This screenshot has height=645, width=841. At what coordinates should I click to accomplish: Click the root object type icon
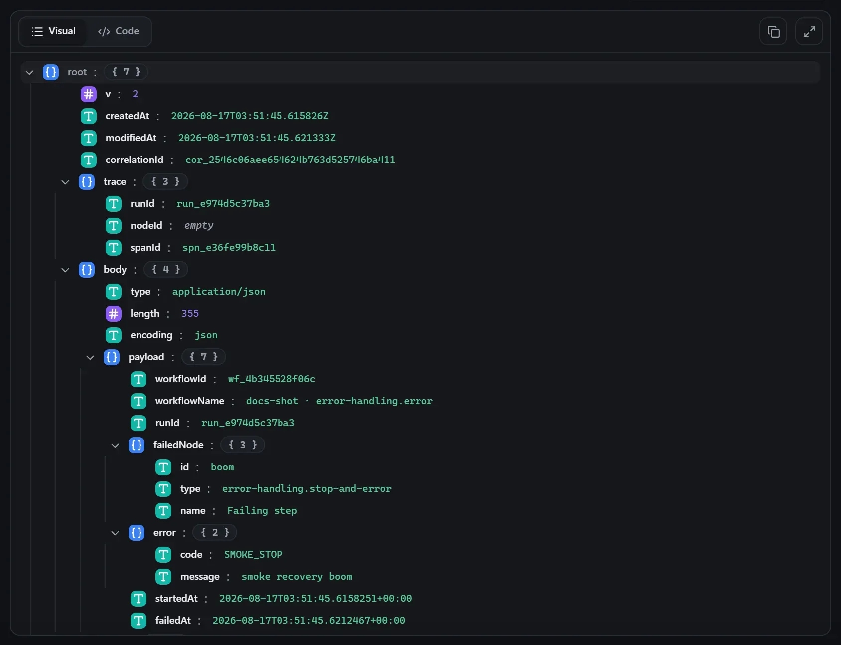tap(51, 72)
